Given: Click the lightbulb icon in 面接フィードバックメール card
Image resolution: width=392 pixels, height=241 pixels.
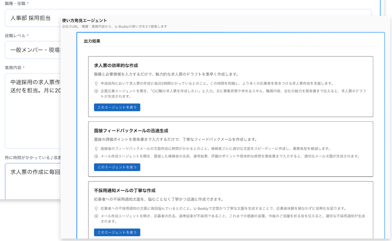Looking at the screenshot, I should (x=96, y=149).
